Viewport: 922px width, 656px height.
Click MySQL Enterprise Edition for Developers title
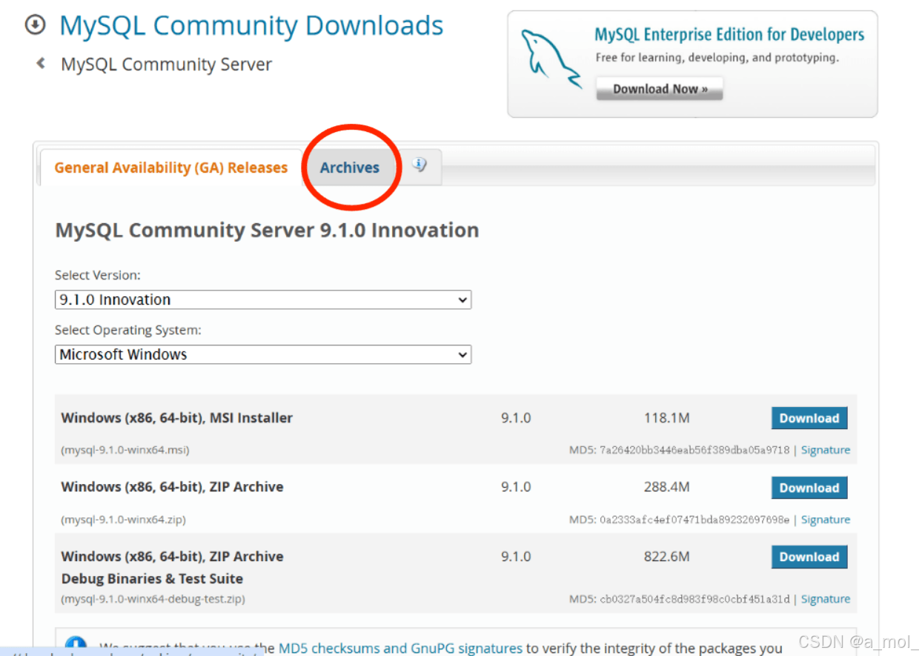pos(729,35)
